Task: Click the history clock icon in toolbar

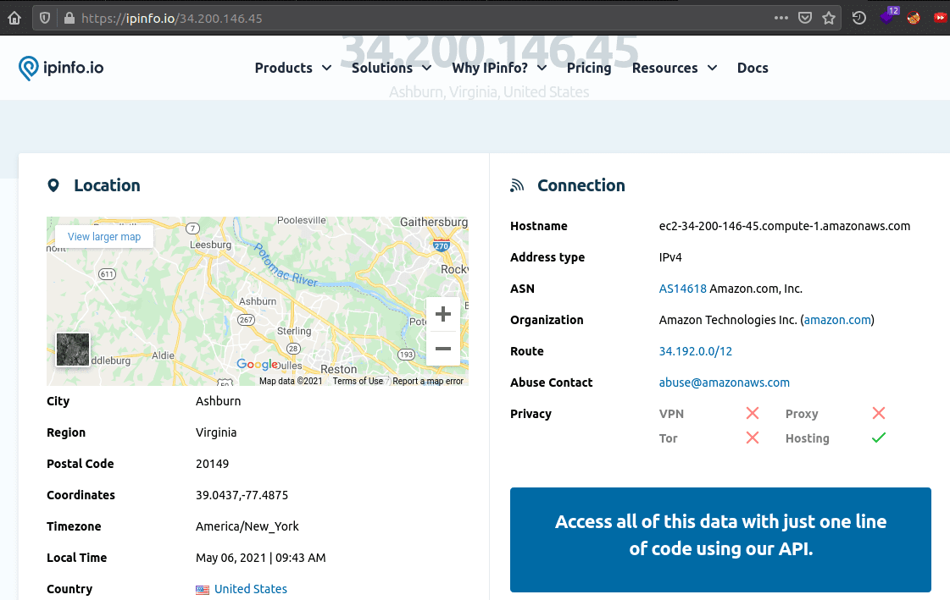Action: click(x=859, y=18)
